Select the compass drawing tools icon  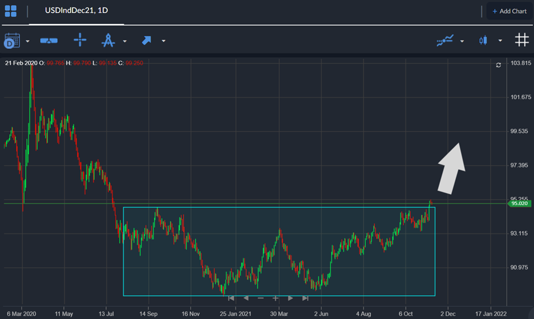pyautogui.click(x=108, y=40)
